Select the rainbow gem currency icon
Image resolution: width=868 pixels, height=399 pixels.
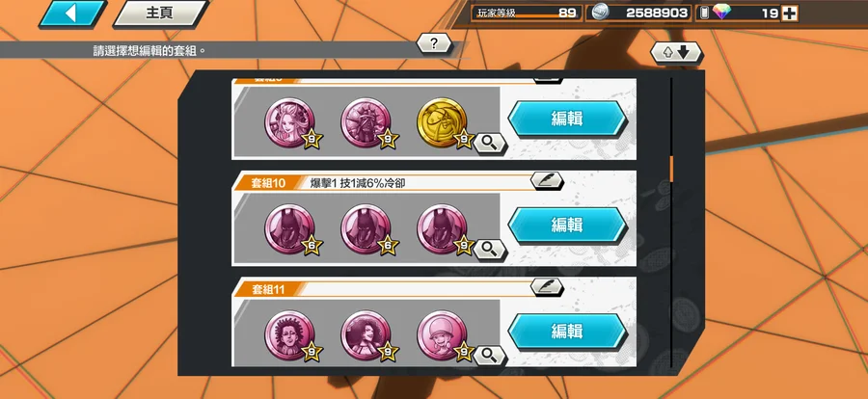point(721,13)
